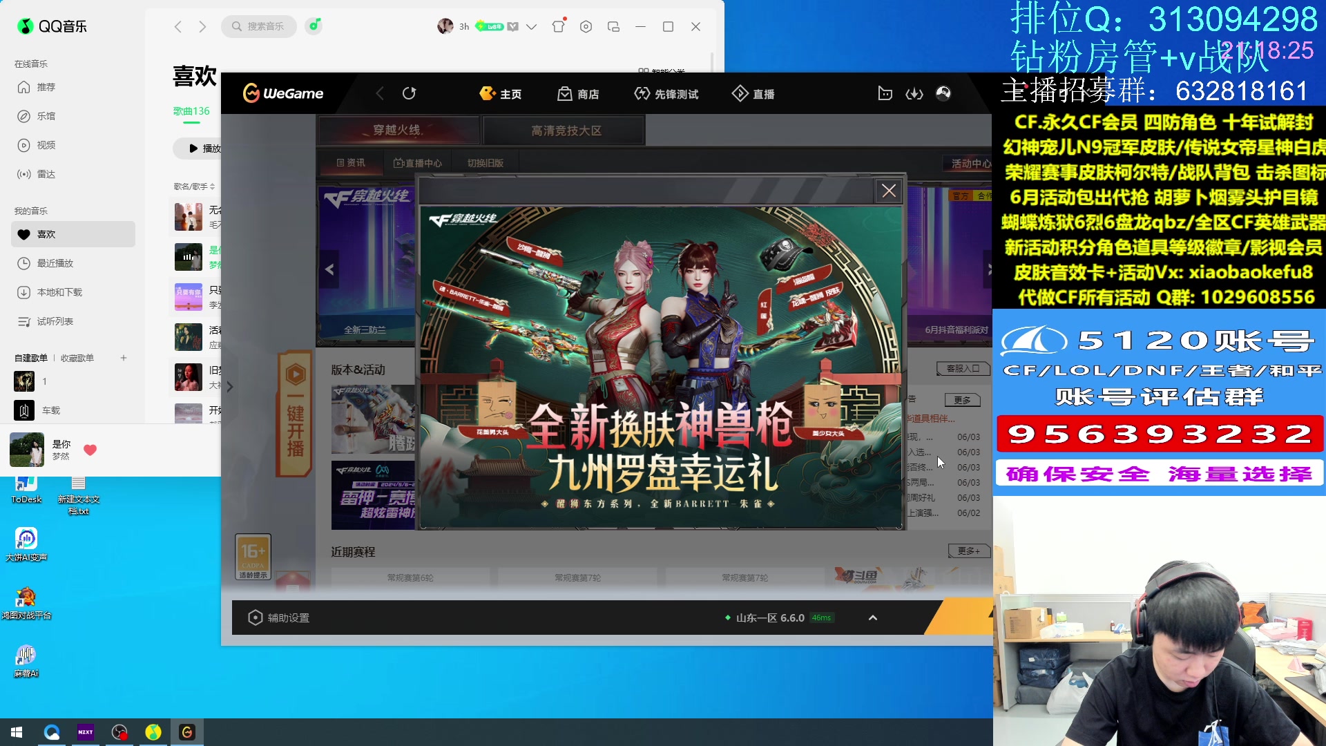Open 新建文本文档.txt on desktop
This screenshot has height=746, width=1326.
79,496
